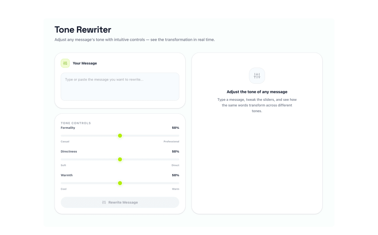The height and width of the screenshot is (235, 378).
Task: Click the Soft end label
Action: coord(63,165)
